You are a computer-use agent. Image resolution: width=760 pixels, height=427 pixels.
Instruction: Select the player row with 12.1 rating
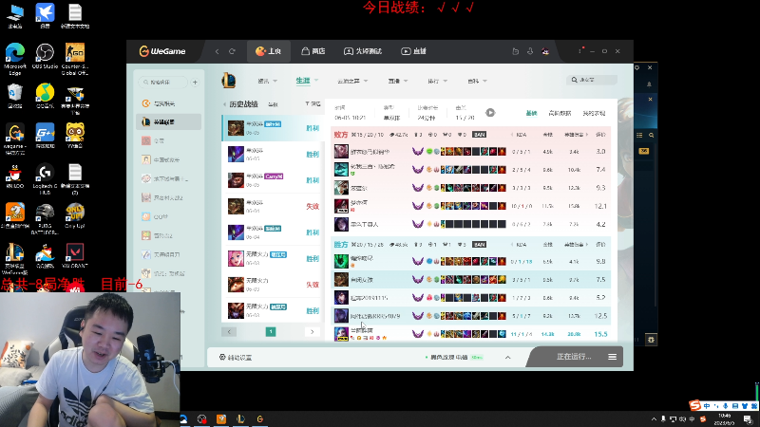click(470, 206)
